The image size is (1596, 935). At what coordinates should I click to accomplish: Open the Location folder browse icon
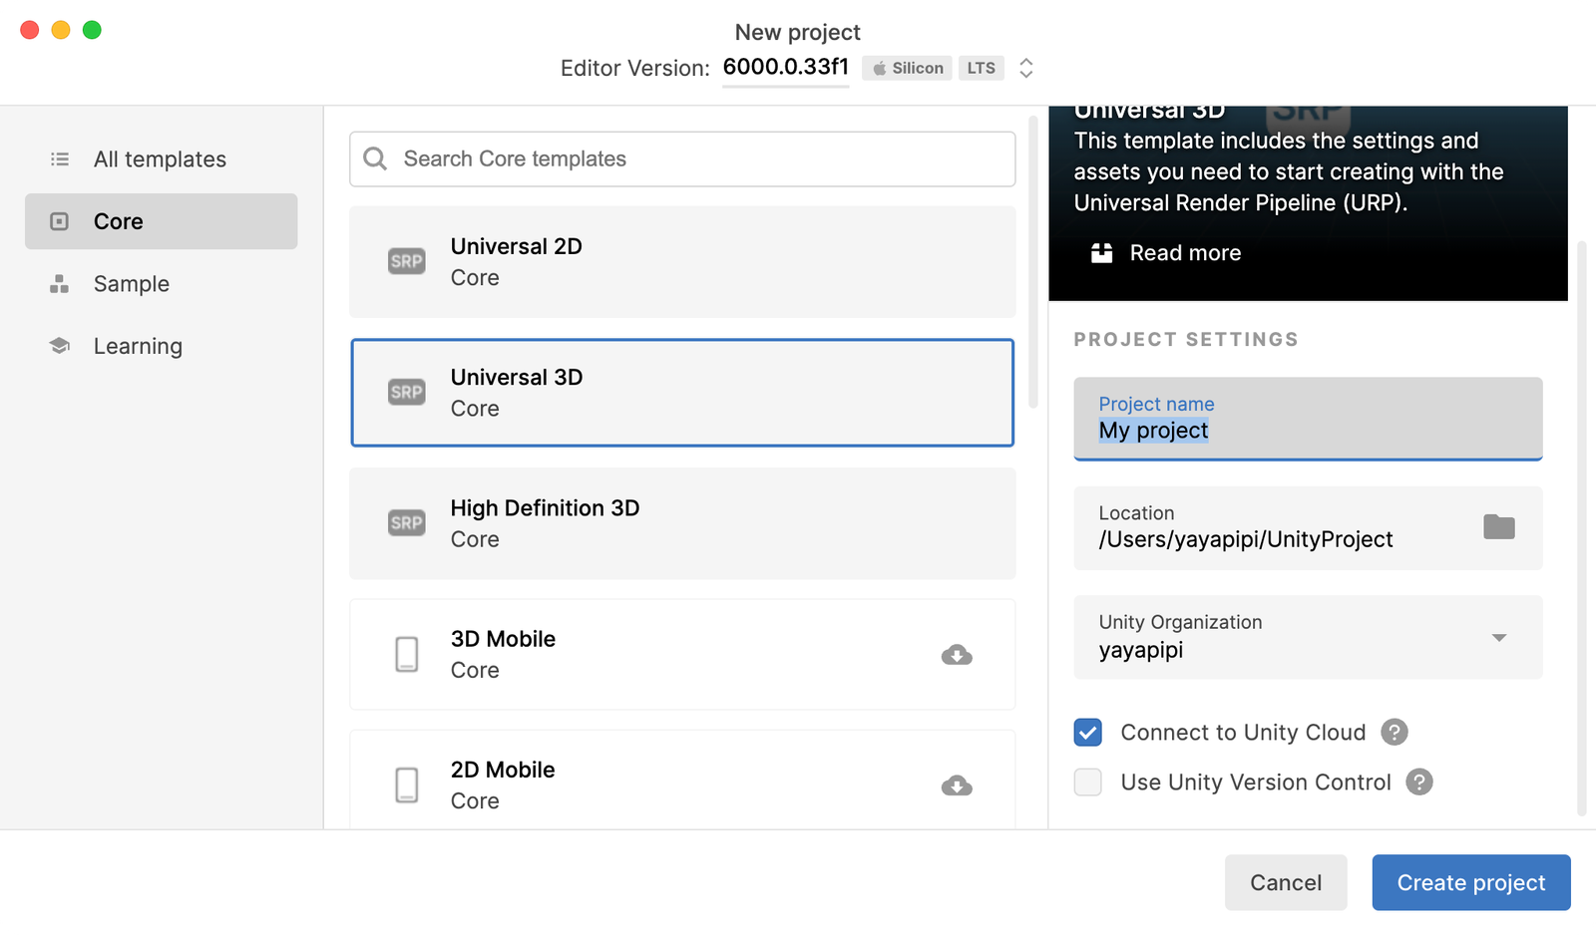tap(1498, 527)
